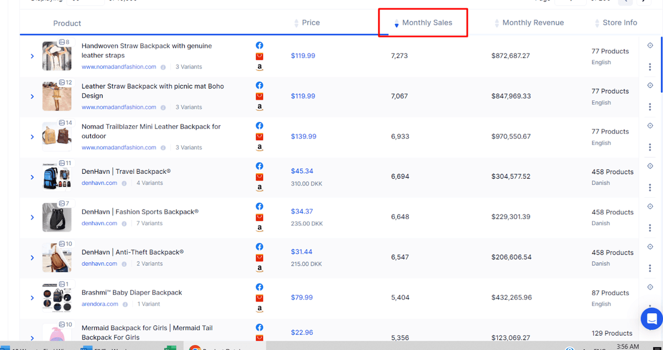
Task: Open Handwoven Straw Backpack product thumbnail
Action: pos(57,56)
